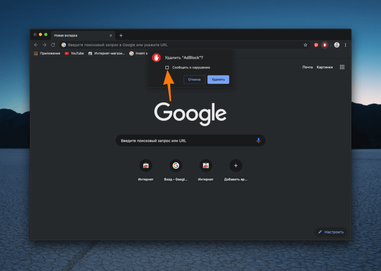This screenshot has height=271, width=381.
Task: Reload the page with the refresh icon
Action: [53, 45]
